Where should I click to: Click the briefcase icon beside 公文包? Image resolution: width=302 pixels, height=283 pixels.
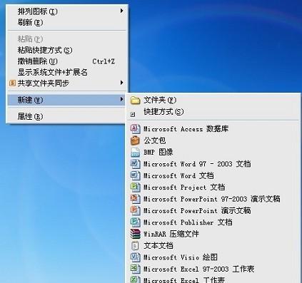point(135,140)
